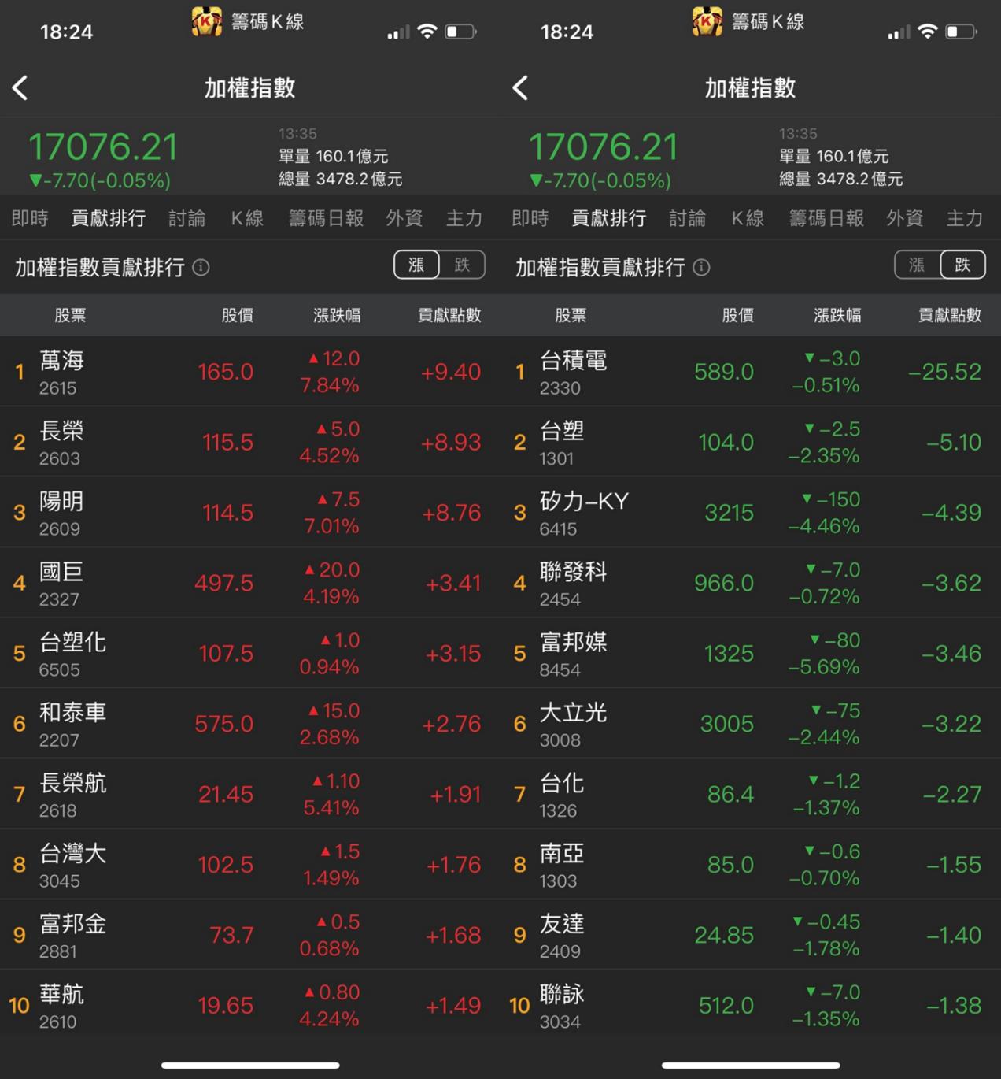
Task: Open 討論 tab in right screen
Action: point(688,218)
